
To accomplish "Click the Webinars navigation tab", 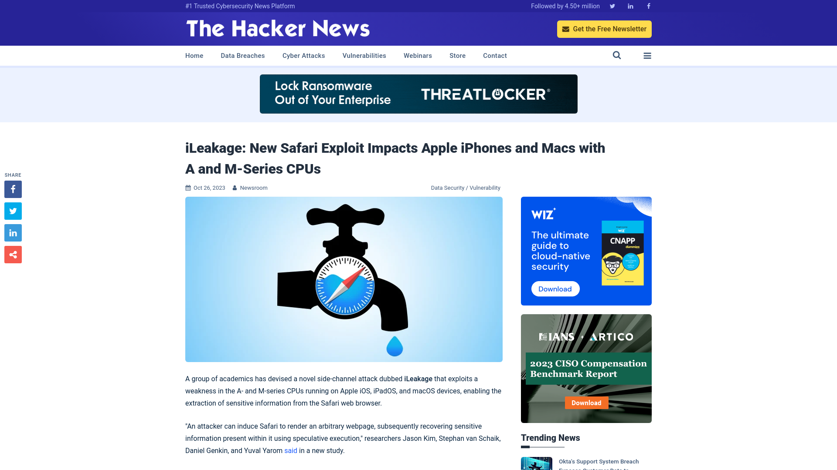I will tap(418, 55).
